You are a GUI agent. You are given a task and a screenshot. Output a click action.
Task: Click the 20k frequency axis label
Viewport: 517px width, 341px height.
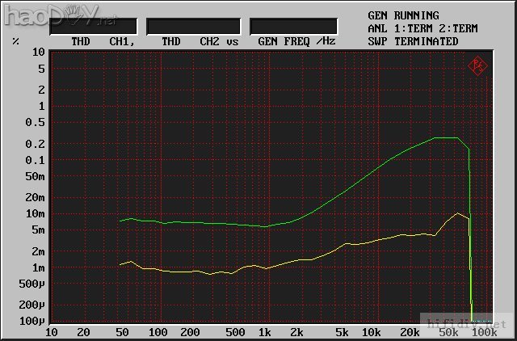coord(410,332)
